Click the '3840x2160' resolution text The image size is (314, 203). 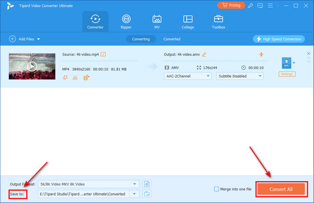click(x=81, y=69)
